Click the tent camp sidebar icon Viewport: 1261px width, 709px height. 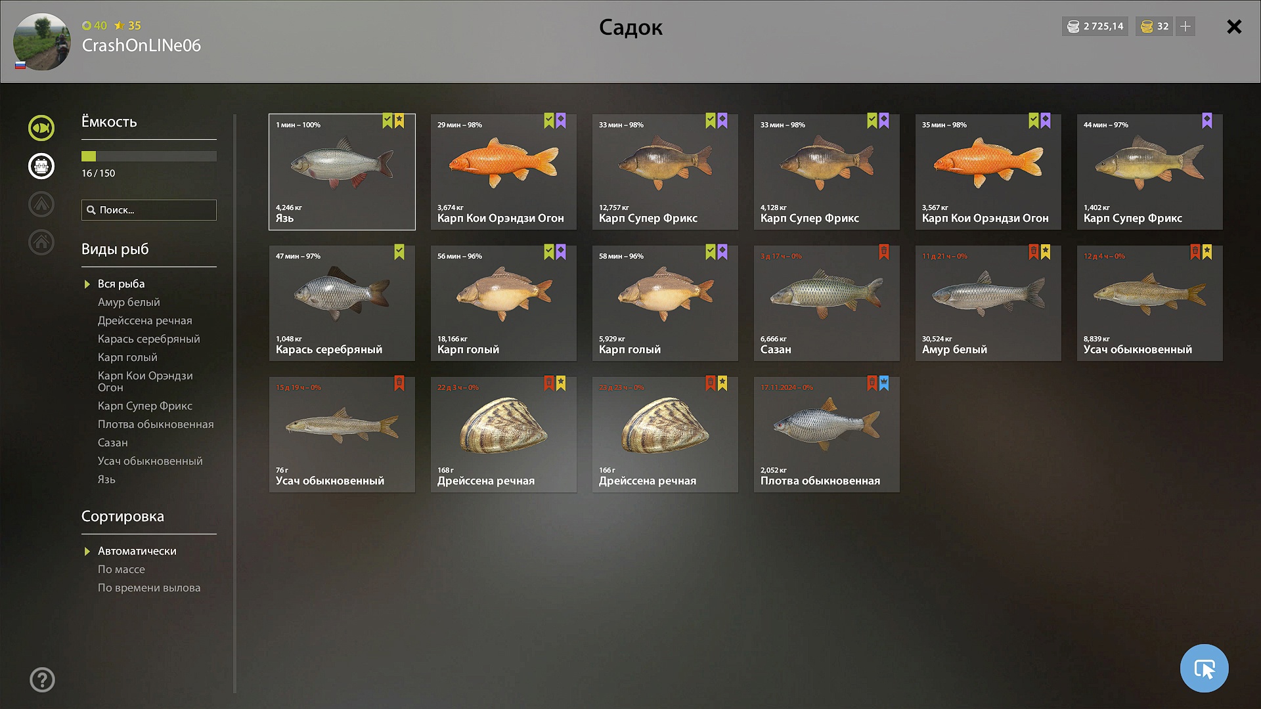coord(41,204)
